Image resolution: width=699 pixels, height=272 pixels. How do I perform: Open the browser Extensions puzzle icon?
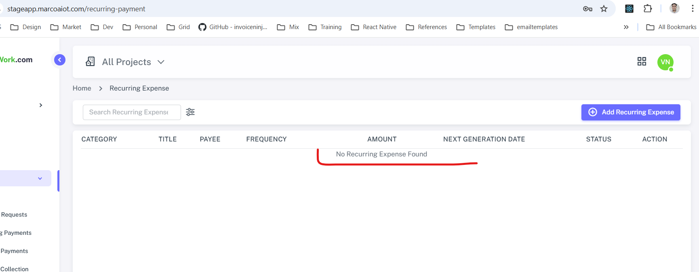[648, 8]
